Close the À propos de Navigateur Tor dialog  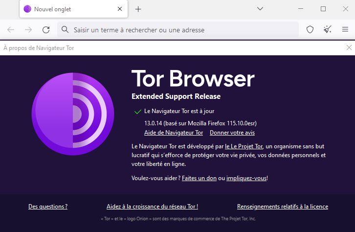(349, 47)
